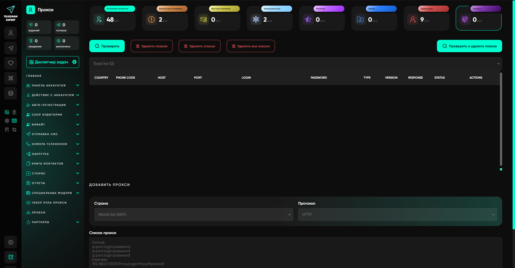The image size is (515, 268).
Task: Open the Total list (0) dropdown
Action: tap(295, 64)
